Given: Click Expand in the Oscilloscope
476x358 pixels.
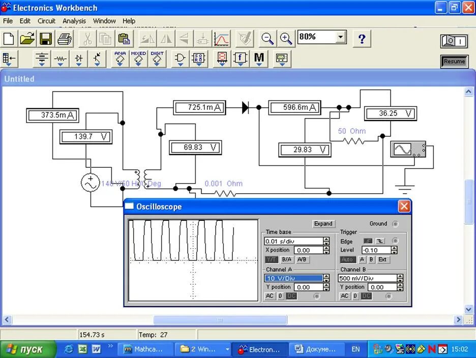Looking at the screenshot, I should 323,224.
